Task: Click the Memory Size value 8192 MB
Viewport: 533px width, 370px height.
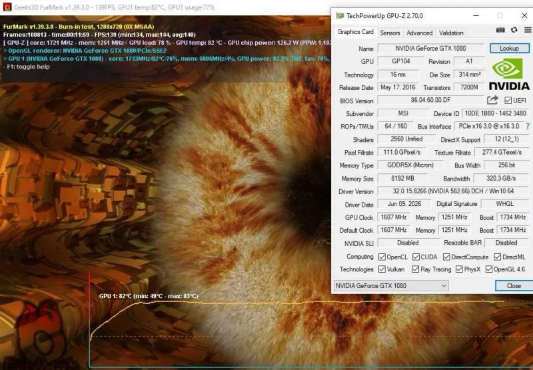Action: point(402,178)
